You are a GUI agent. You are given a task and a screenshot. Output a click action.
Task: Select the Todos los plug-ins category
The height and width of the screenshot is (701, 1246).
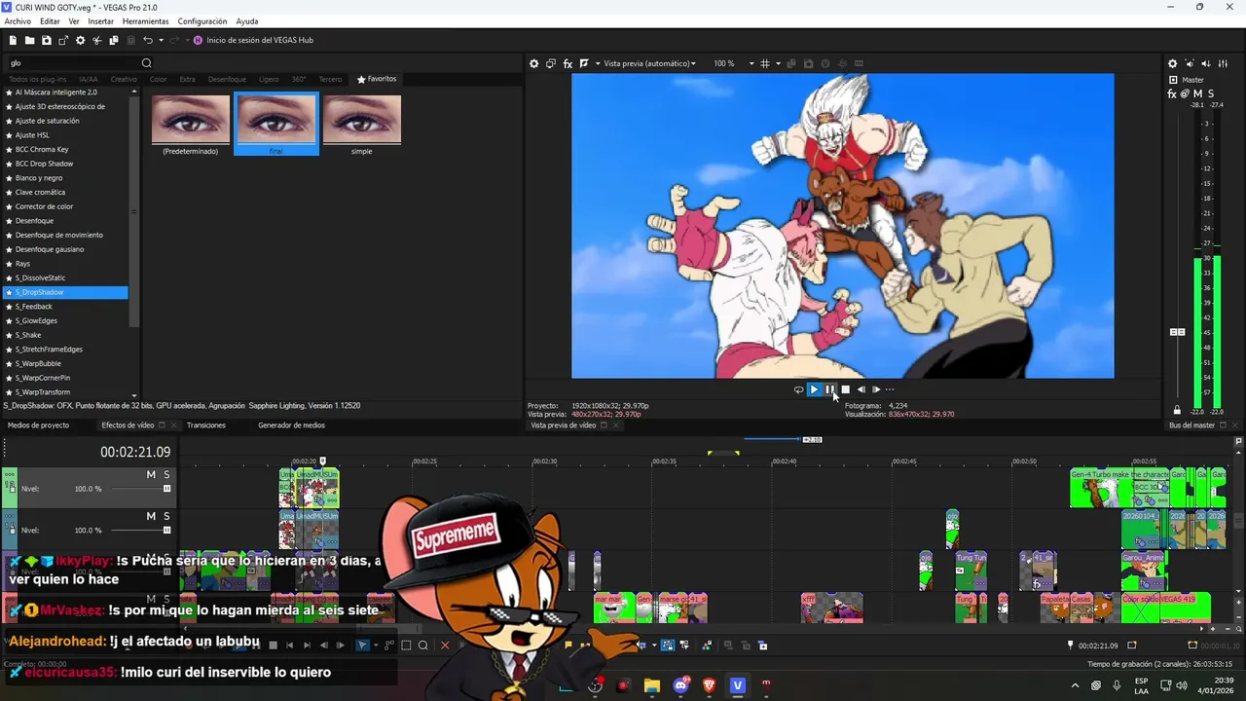[37, 79]
